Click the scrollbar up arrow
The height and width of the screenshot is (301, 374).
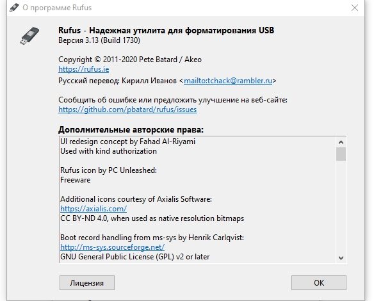click(341, 142)
